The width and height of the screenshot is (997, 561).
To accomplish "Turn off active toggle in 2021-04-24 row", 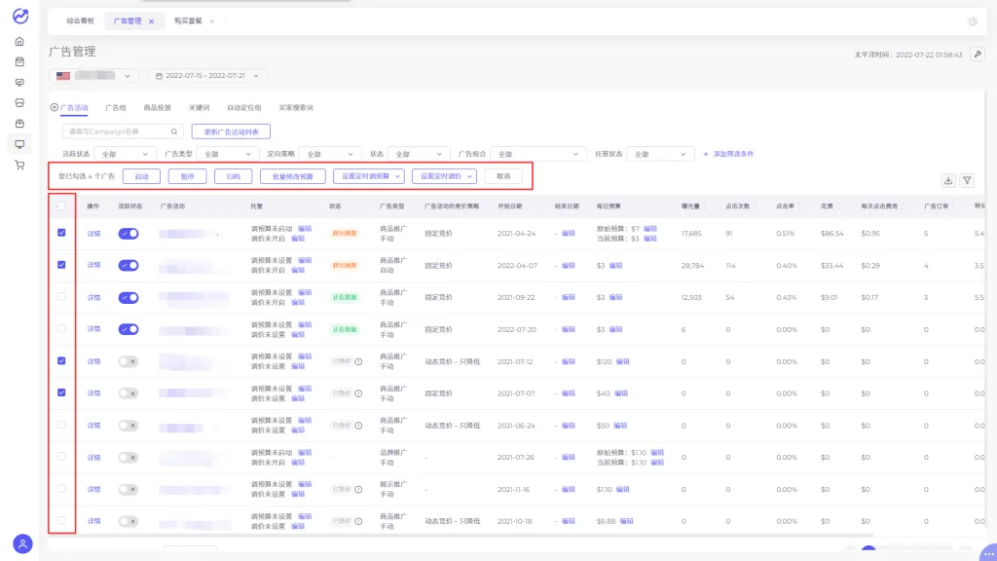I will 129,234.
